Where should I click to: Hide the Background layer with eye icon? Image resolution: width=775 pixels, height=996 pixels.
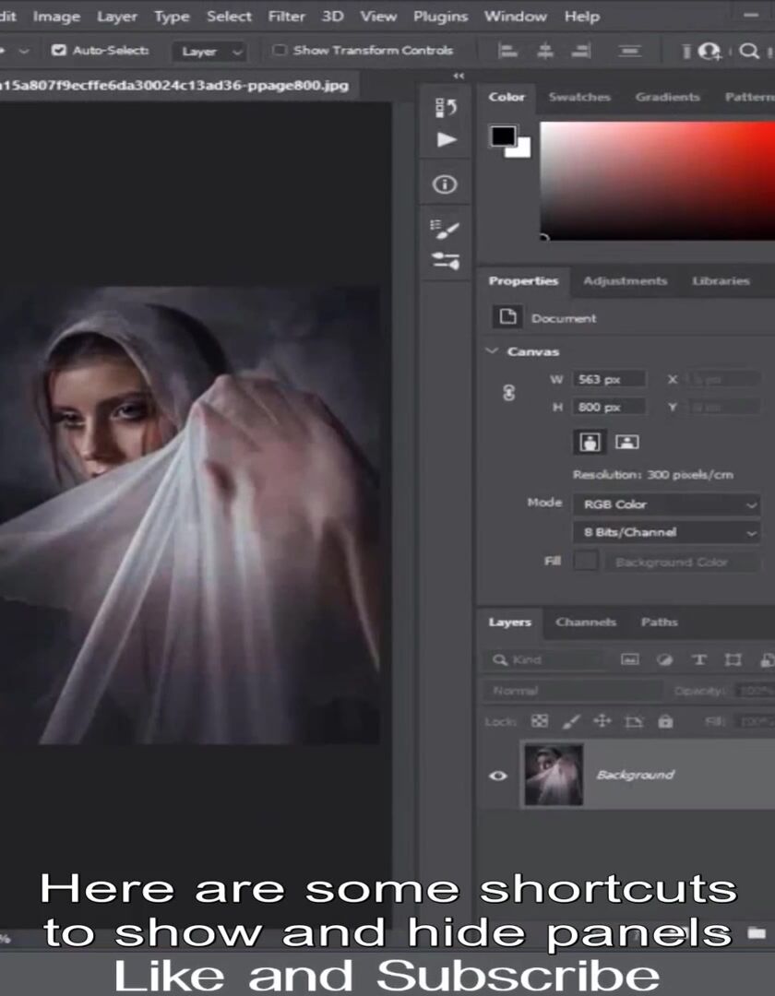[498, 776]
